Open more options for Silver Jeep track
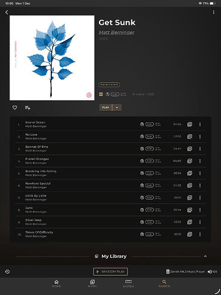 [x=200, y=222]
